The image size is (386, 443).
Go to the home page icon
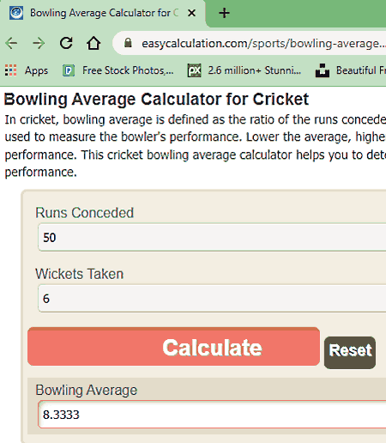pos(93,43)
